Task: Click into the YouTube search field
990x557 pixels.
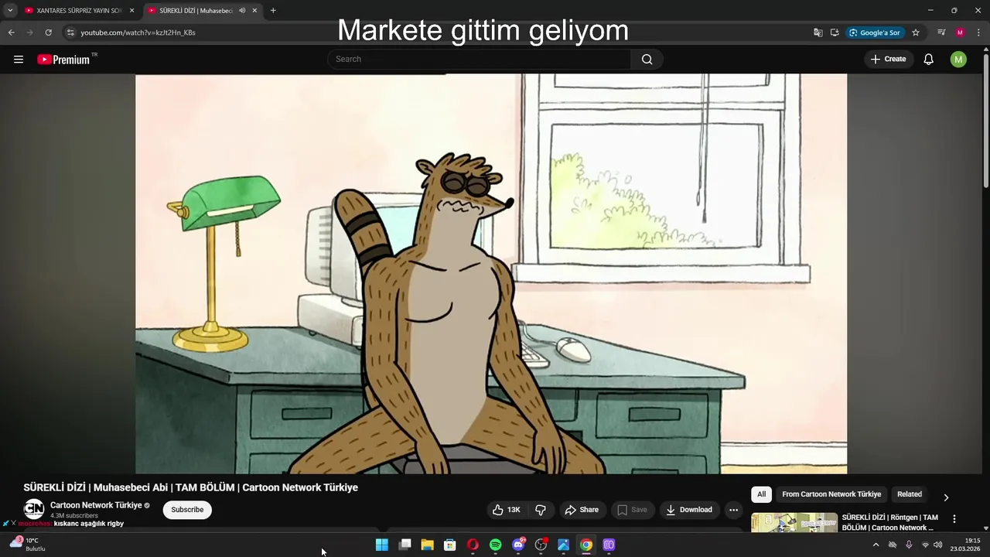Action: click(480, 60)
